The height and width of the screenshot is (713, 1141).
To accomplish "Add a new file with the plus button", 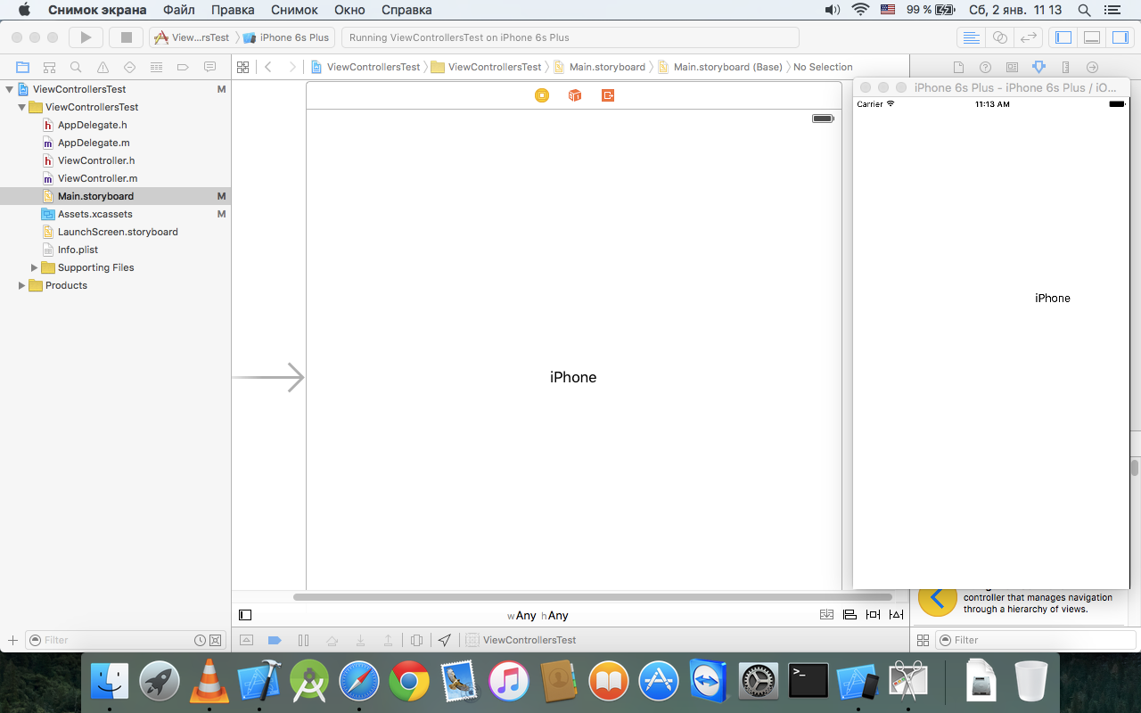I will (12, 640).
